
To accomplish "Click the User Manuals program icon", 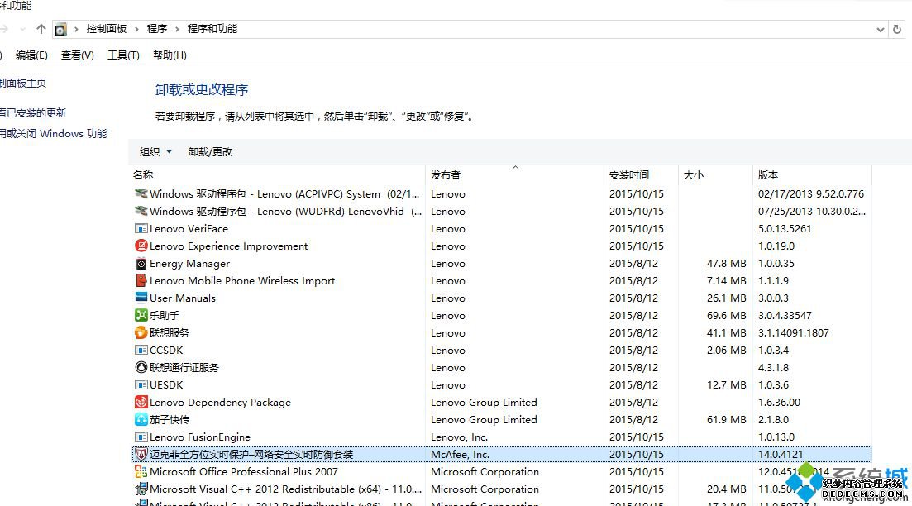I will (141, 298).
